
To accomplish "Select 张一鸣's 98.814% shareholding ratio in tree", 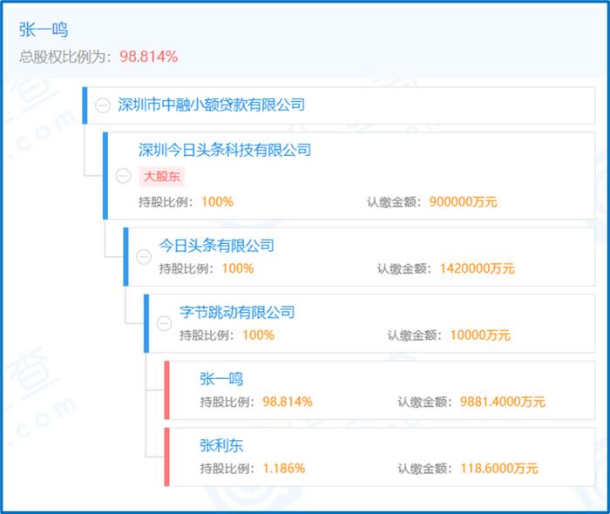I will pyautogui.click(x=288, y=402).
